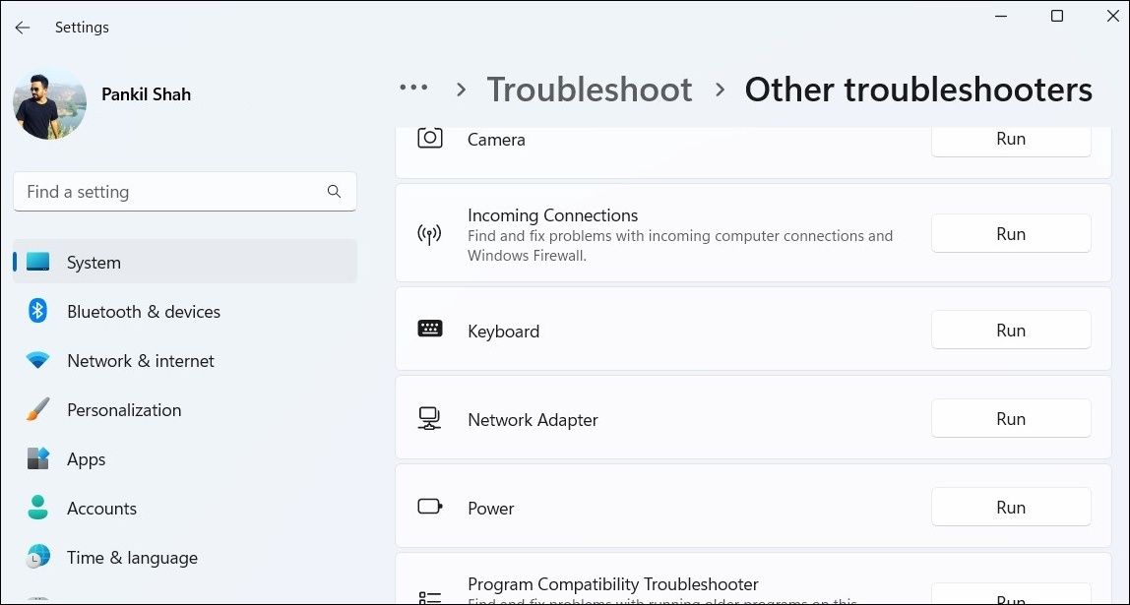The height and width of the screenshot is (605, 1130).
Task: Open the System settings section
Action: [x=94, y=262]
